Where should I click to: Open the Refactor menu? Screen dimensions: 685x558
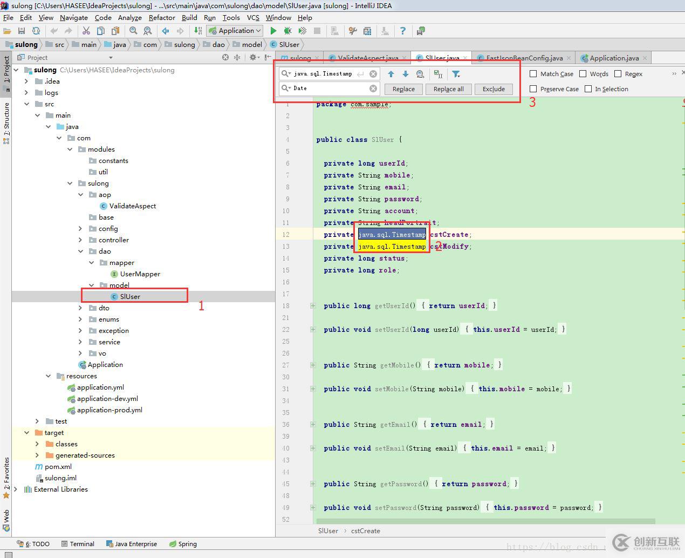[x=162, y=17]
